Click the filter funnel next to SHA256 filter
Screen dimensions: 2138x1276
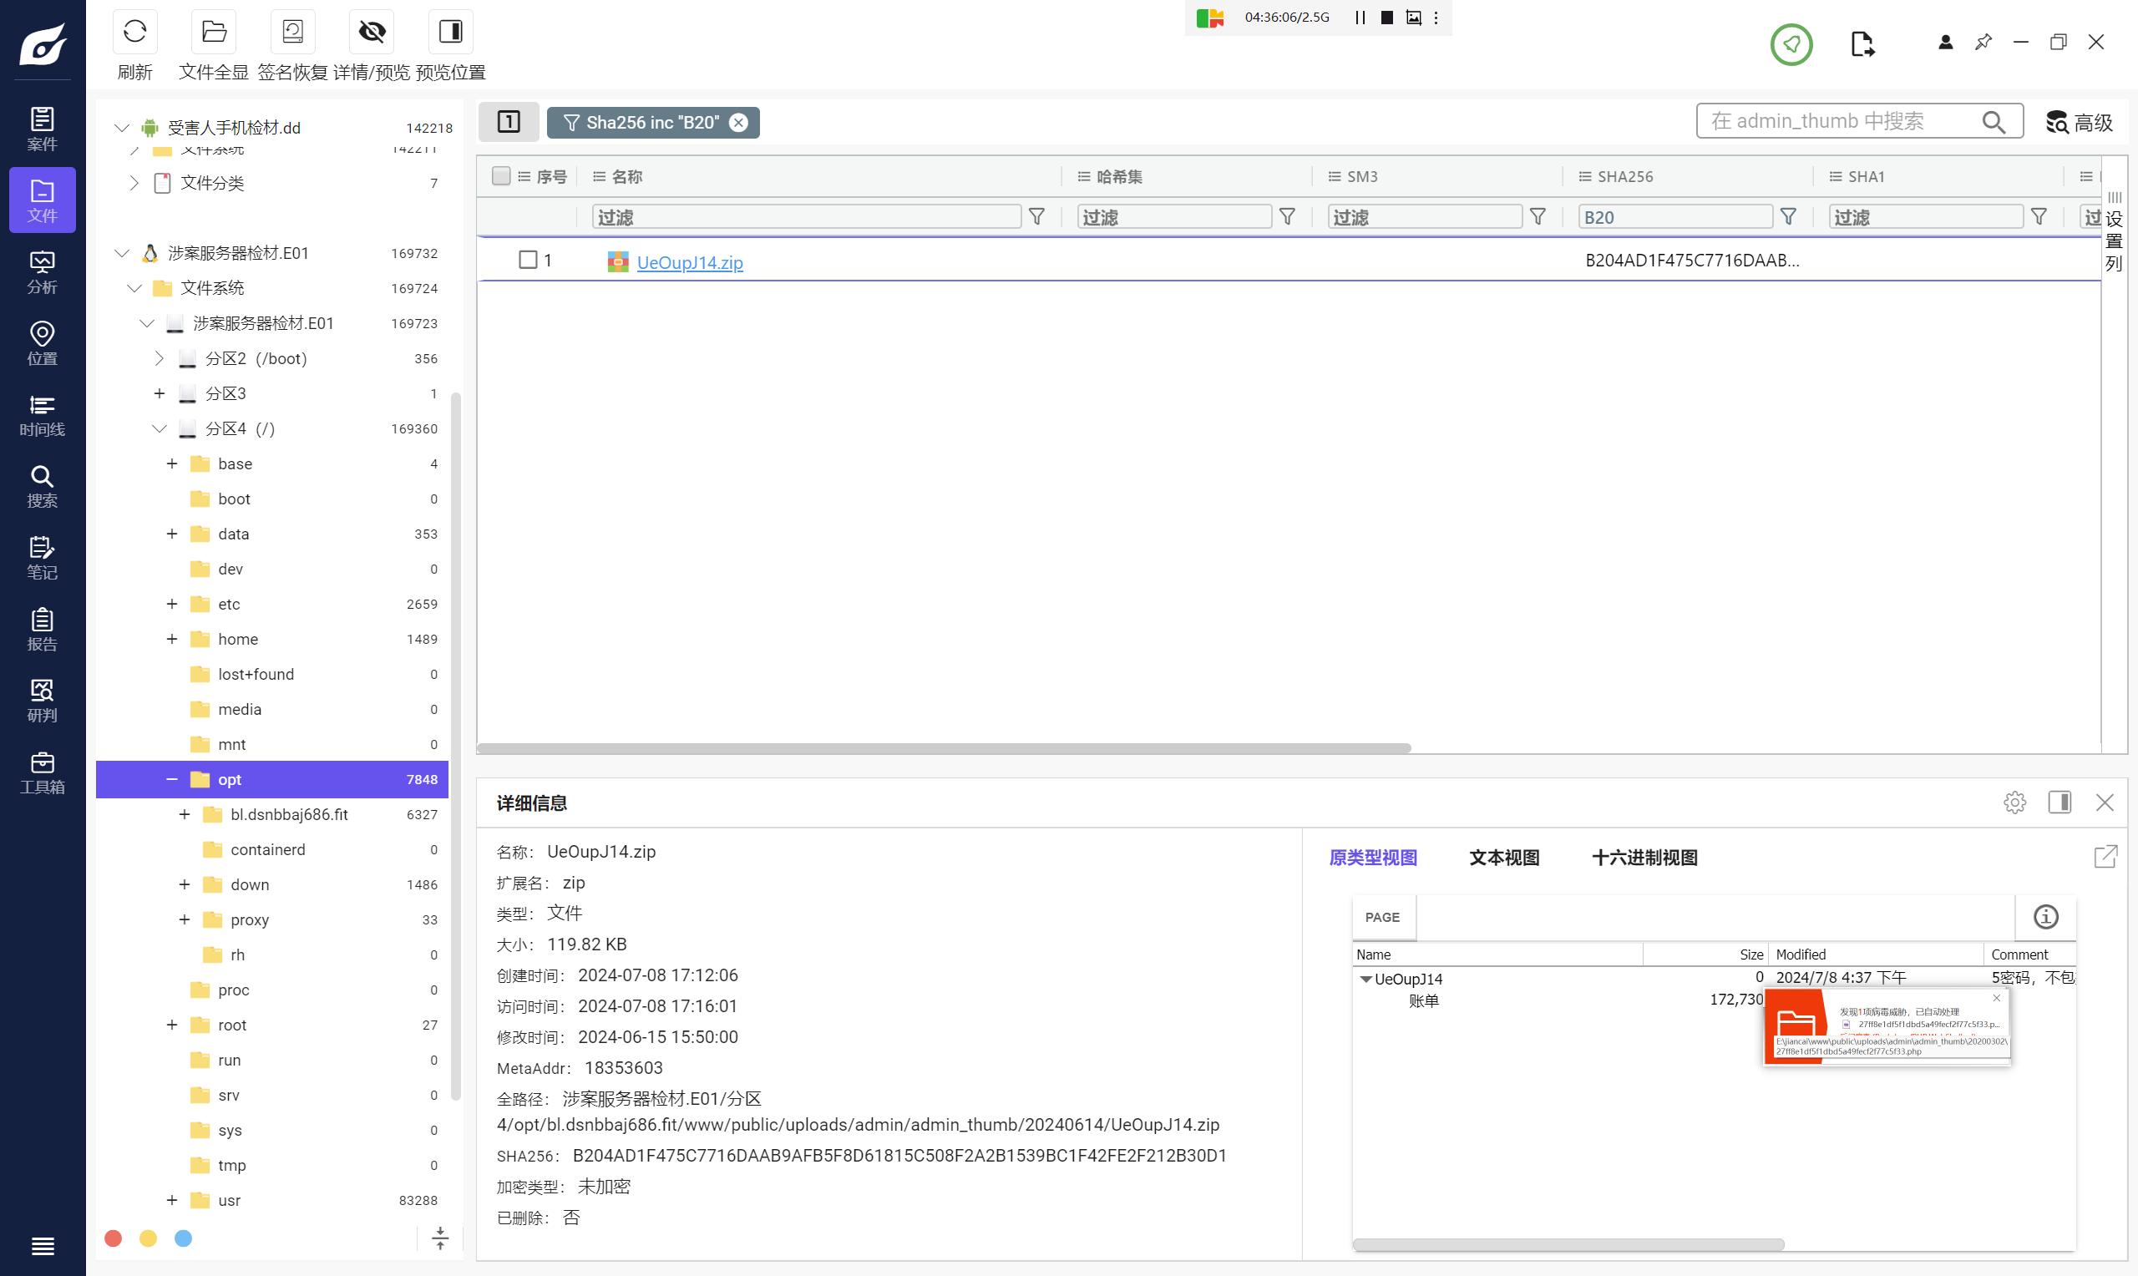[x=1788, y=216]
